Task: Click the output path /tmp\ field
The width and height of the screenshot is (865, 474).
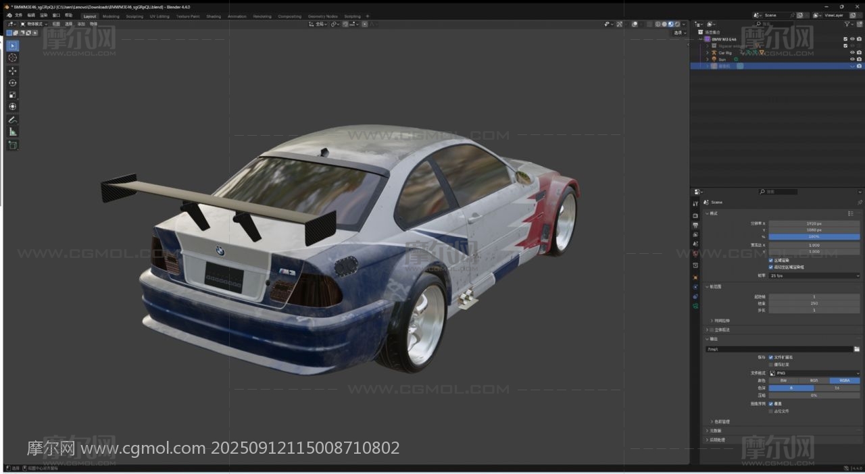Action: pos(778,349)
